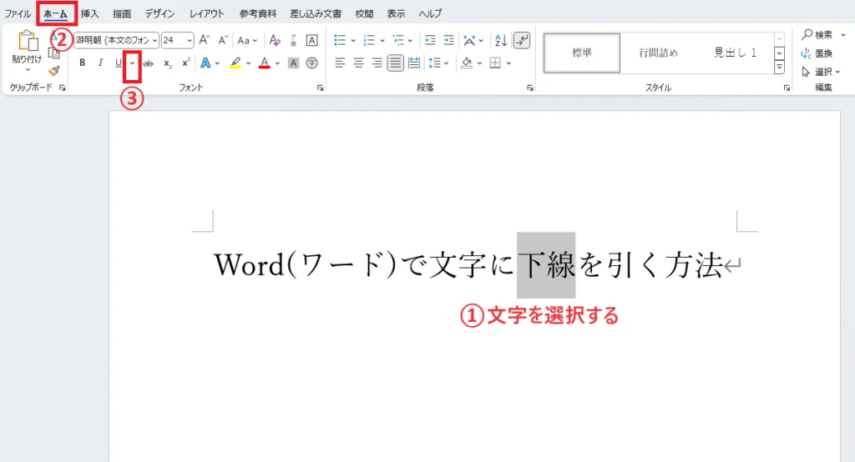Click the multilevel list icon
The image size is (855, 462).
tap(398, 40)
